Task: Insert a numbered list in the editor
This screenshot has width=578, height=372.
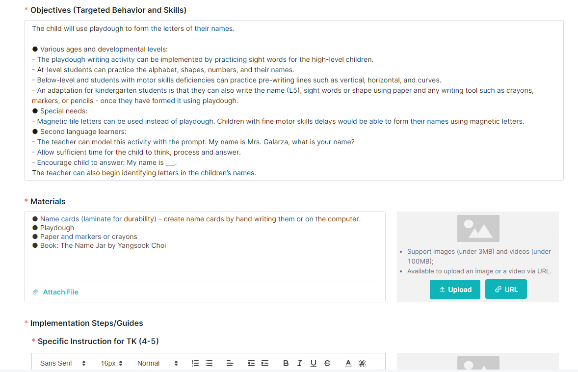Action: 195,363
